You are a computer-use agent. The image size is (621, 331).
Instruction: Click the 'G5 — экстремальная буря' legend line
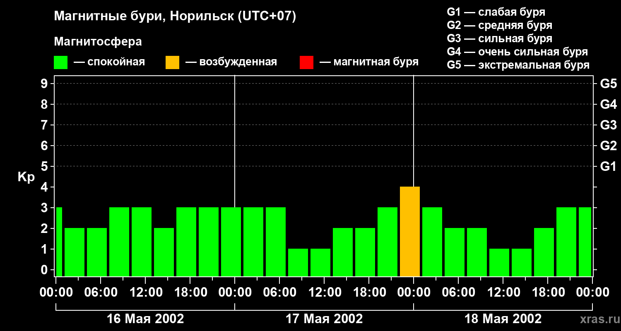coord(518,65)
